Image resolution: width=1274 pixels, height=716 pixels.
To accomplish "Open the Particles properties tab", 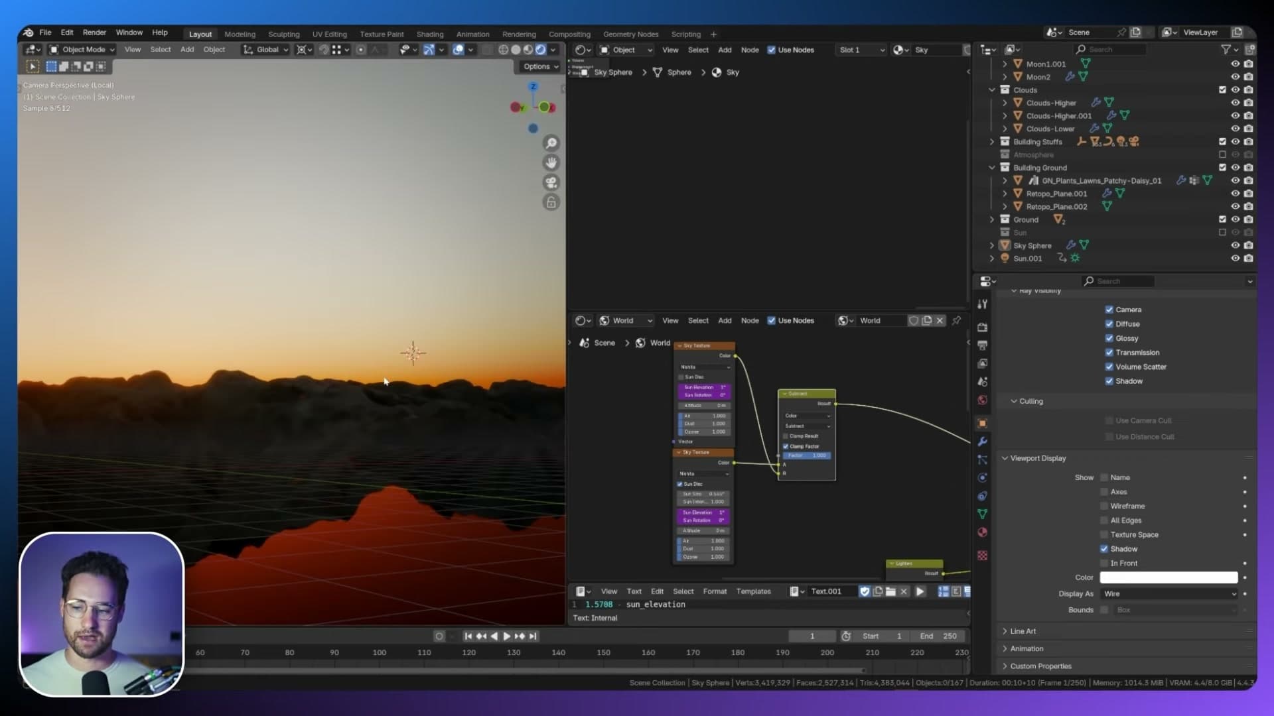I will coord(983,459).
